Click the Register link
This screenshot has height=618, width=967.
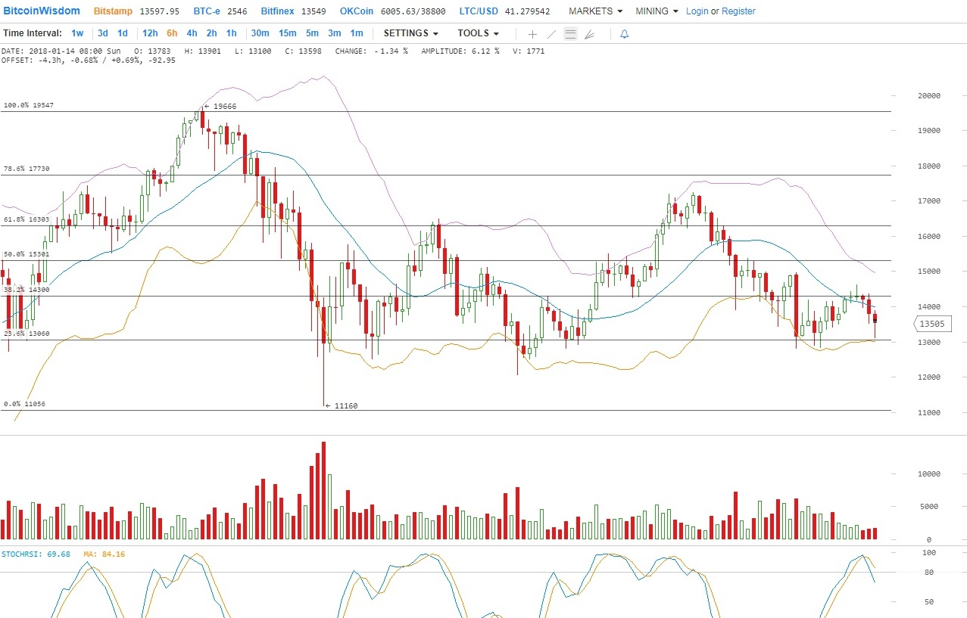(x=738, y=11)
